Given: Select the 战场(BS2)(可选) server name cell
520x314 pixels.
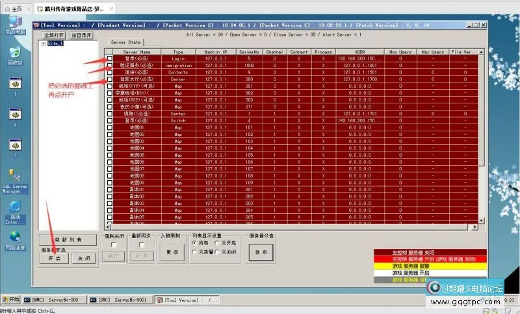Looking at the screenshot, I should point(136,100).
